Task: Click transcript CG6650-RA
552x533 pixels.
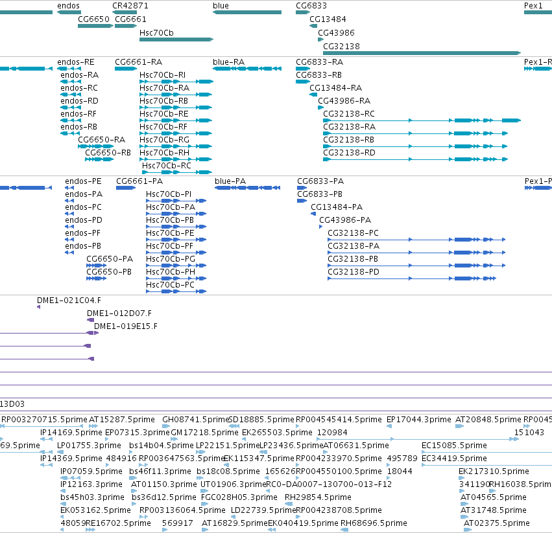Action: click(101, 140)
